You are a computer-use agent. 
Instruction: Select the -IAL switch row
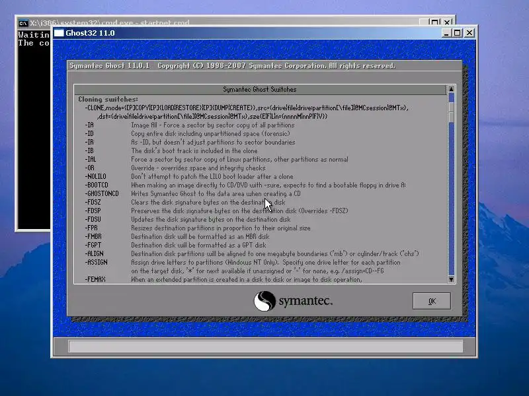pos(216,159)
